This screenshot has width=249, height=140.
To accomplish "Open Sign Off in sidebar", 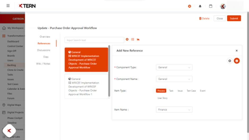I will pyautogui.click(x=12, y=51).
